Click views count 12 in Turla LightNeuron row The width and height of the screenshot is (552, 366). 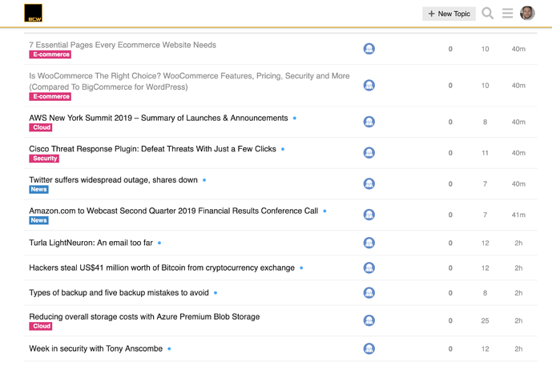coord(486,243)
